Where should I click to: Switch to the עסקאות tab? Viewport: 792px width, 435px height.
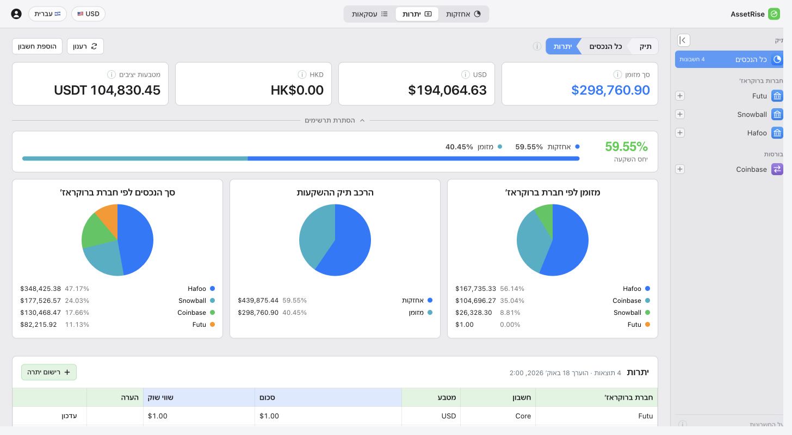[370, 14]
